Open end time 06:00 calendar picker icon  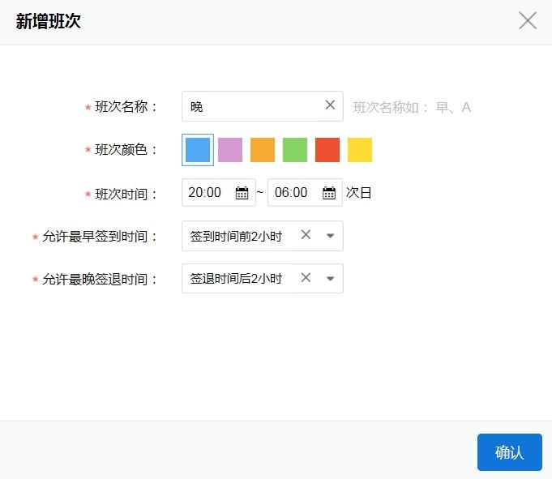[x=328, y=193]
